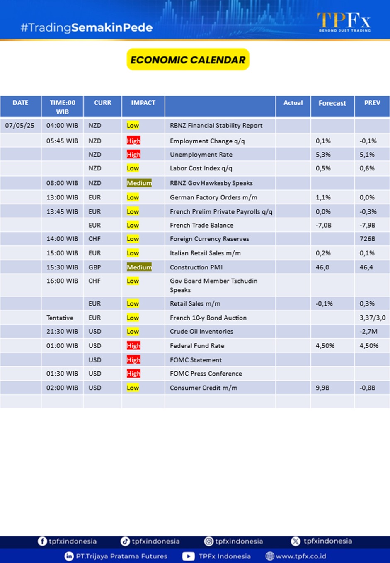Open the YouTube icon

pos(189,556)
